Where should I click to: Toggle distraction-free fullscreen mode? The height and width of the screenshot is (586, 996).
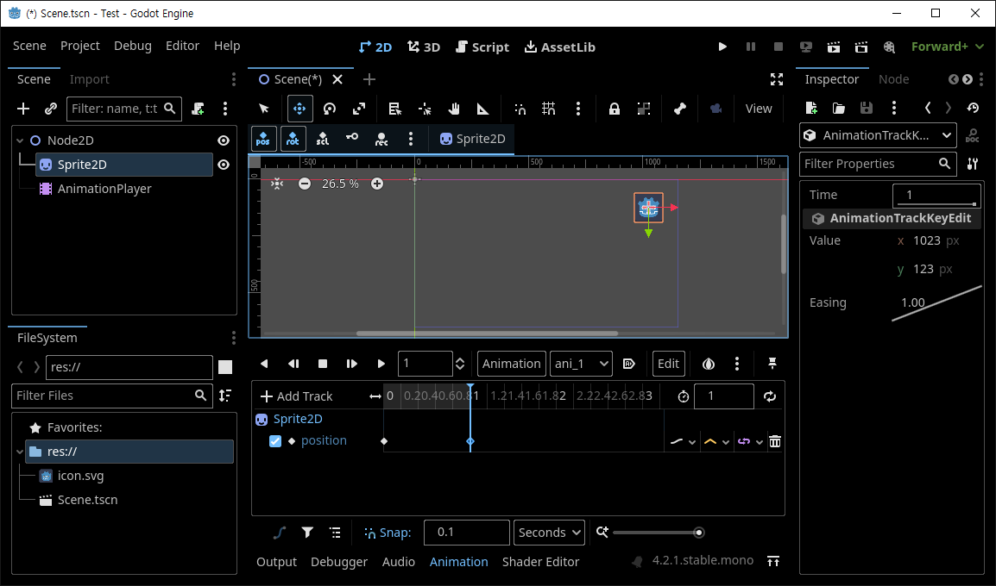pyautogui.click(x=776, y=79)
